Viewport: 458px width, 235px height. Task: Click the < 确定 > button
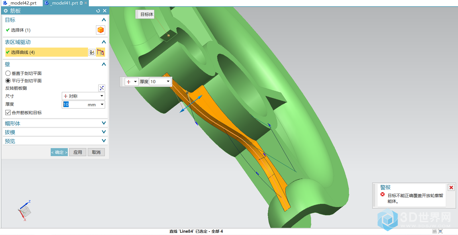pos(59,152)
